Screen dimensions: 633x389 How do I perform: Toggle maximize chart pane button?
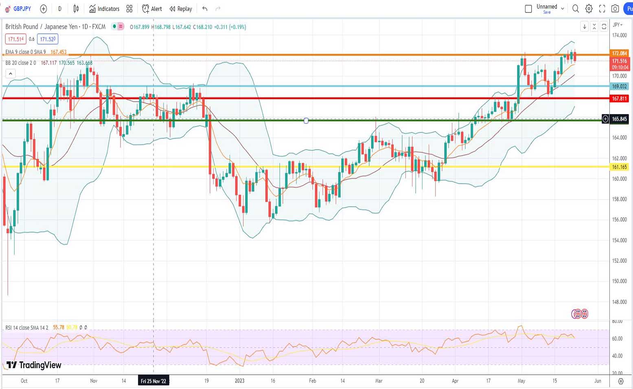point(604,26)
